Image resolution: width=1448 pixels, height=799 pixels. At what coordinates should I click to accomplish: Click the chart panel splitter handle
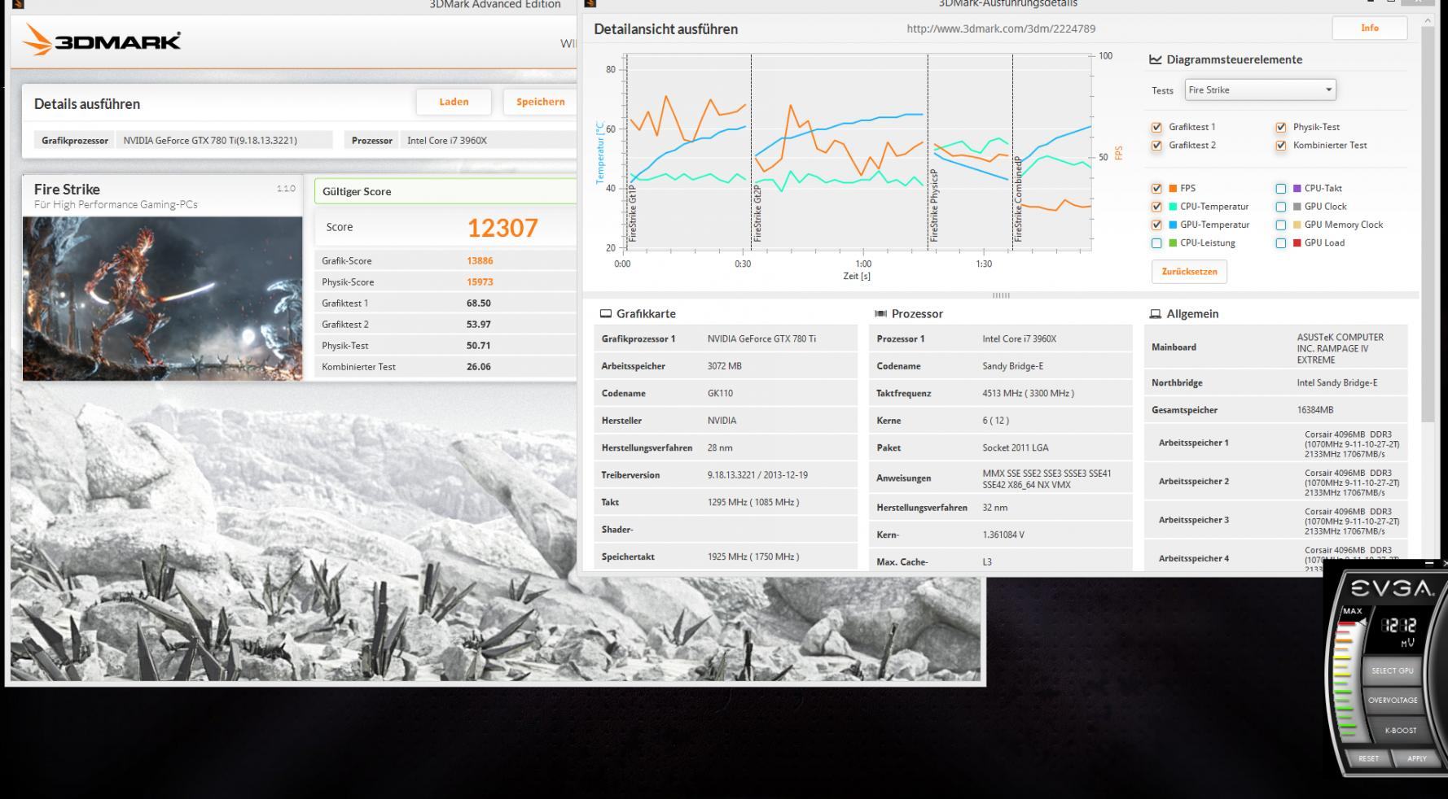pos(1001,295)
